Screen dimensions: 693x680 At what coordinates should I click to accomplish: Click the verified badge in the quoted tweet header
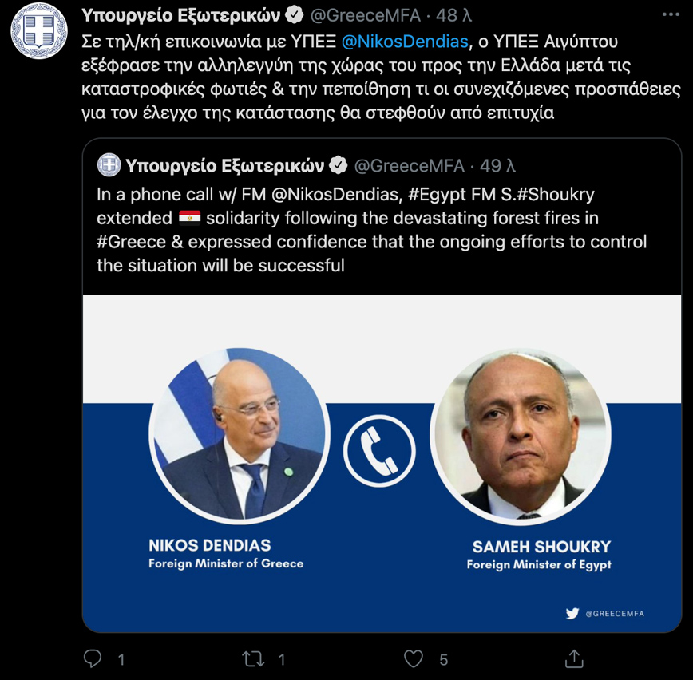[339, 165]
